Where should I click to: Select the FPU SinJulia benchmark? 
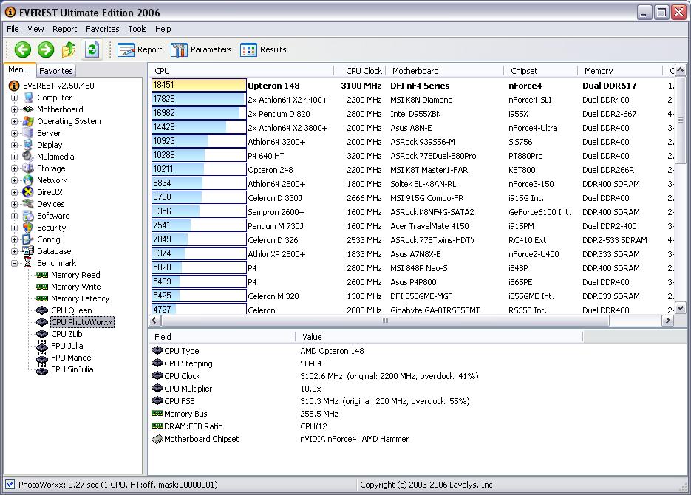[72, 369]
